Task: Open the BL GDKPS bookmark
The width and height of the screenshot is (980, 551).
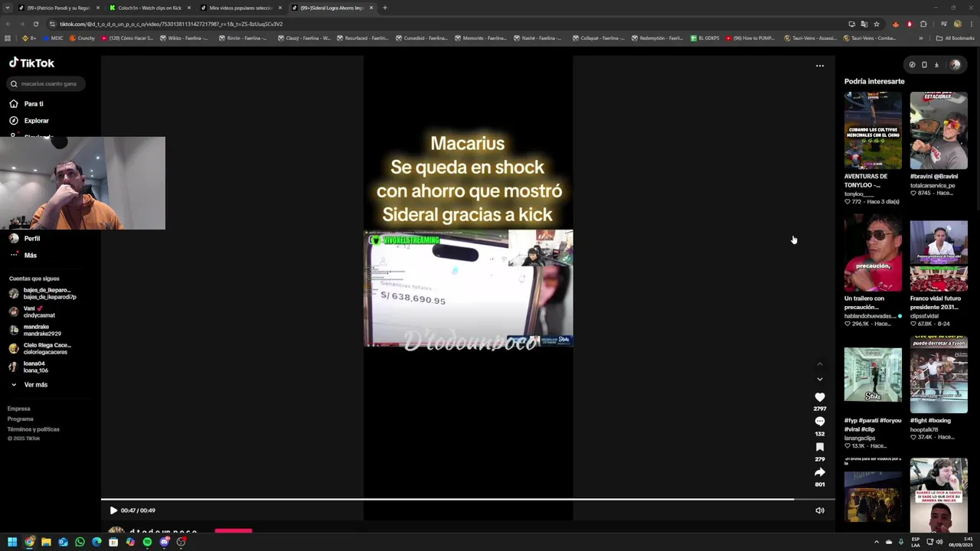Action: [704, 38]
